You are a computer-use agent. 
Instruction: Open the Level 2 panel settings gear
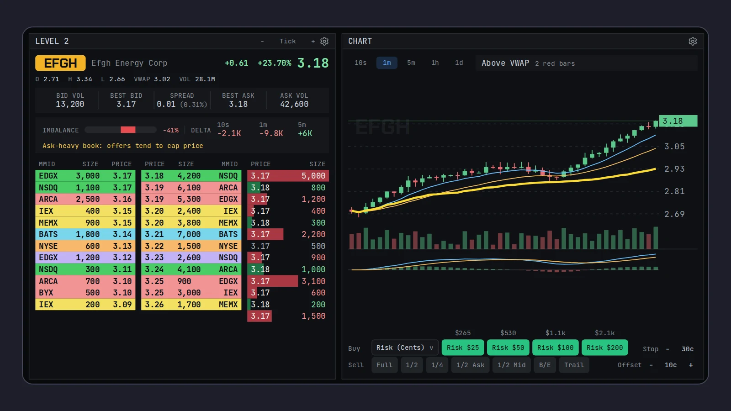click(324, 41)
